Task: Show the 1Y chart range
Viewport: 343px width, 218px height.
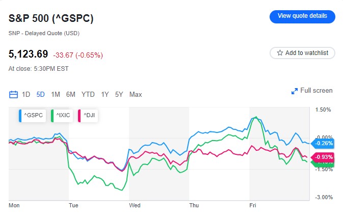Action: tap(105, 94)
